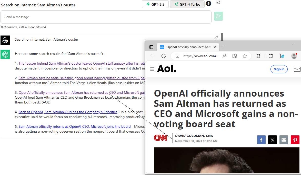Share article on Pinterest
Screen dimensions: 301x175
(x=295, y=140)
